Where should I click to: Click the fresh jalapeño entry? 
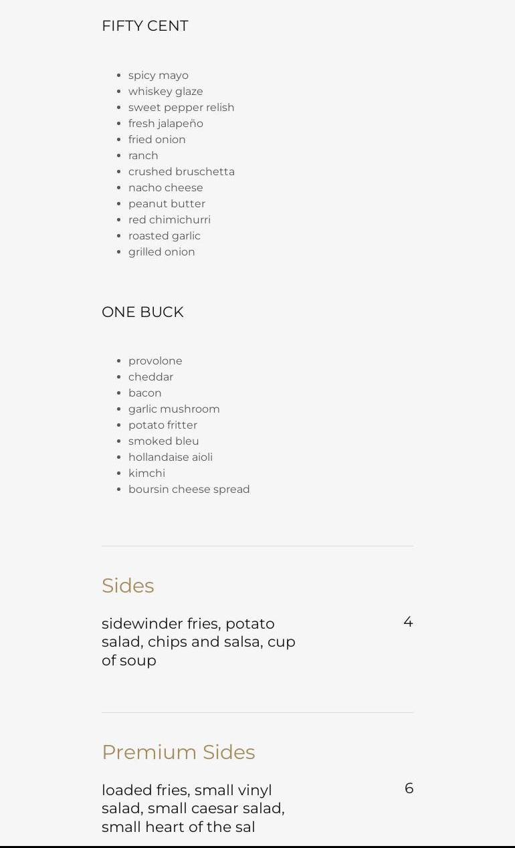click(x=165, y=124)
